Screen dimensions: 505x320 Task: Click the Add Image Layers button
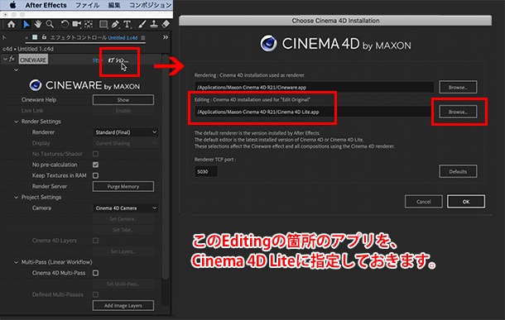pos(123,305)
